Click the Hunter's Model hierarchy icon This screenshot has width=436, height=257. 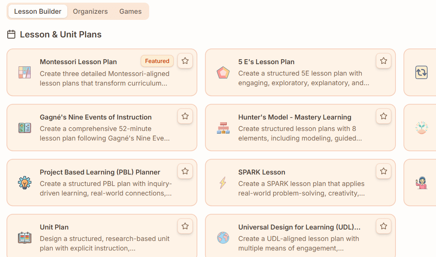pos(223,128)
